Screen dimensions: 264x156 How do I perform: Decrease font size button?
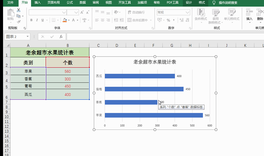88,12
